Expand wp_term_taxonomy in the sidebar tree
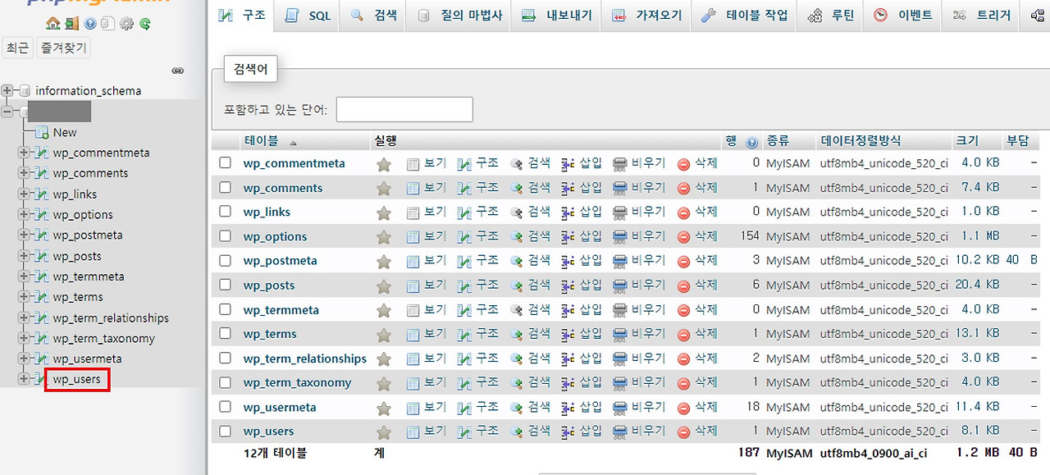Image resolution: width=1050 pixels, height=475 pixels. (x=24, y=338)
